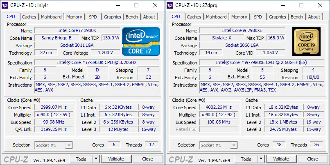
Task: Click the Revision C2 value
Action: click(148, 77)
